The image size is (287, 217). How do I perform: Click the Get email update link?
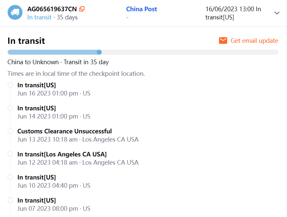point(254,41)
